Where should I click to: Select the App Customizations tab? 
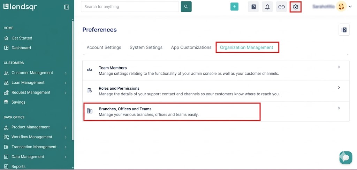[x=191, y=47]
